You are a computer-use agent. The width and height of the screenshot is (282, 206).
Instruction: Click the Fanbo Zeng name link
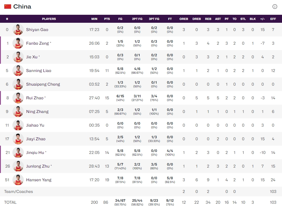point(37,43)
